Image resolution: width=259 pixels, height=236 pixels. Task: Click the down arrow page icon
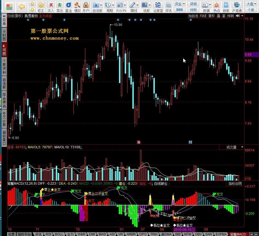pyautogui.click(x=32, y=10)
